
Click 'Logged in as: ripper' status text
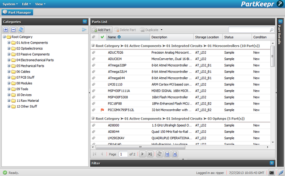click(x=210, y=173)
